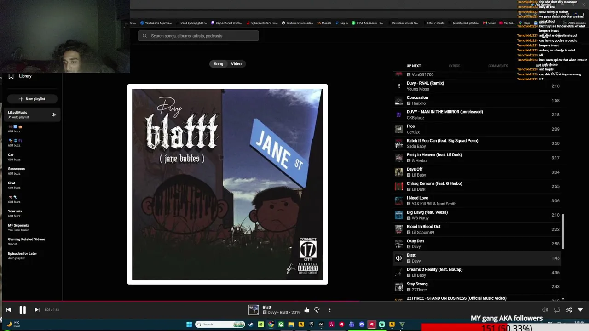Viewport: 589px width, 331px height.
Task: Collapse the player page with the arrow
Action: pyautogui.click(x=580, y=310)
